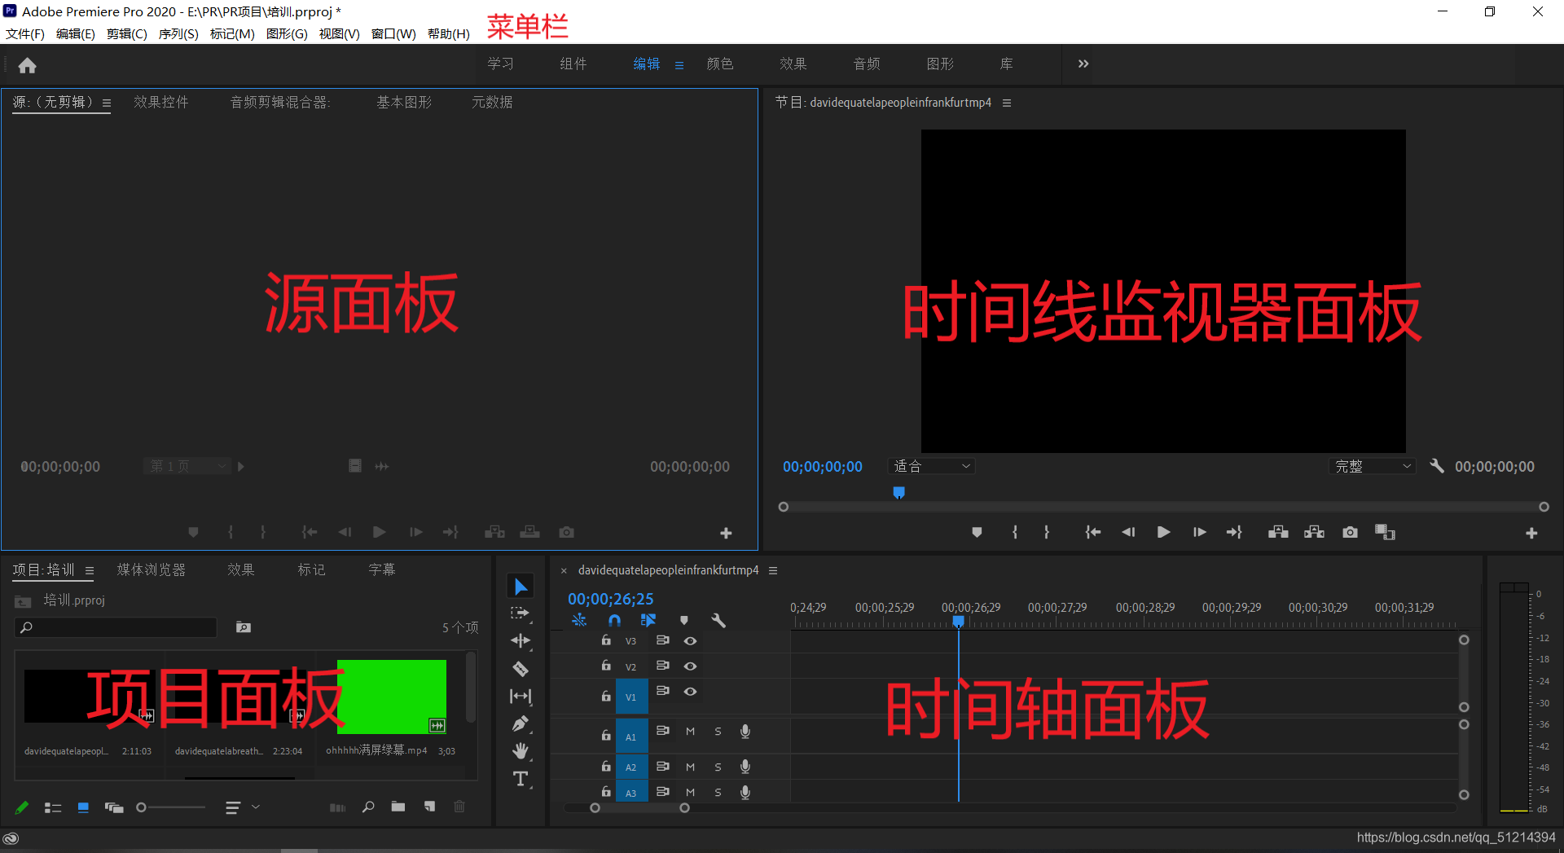Open Source panel menu next to 源:(无剪辑)
Image resolution: width=1564 pixels, height=853 pixels.
click(x=107, y=103)
